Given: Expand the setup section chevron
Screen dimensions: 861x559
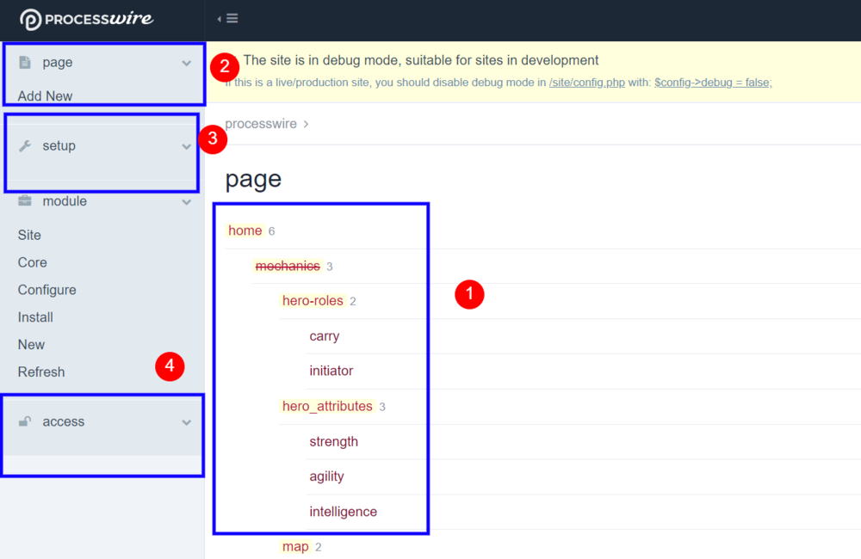Looking at the screenshot, I should (x=187, y=147).
